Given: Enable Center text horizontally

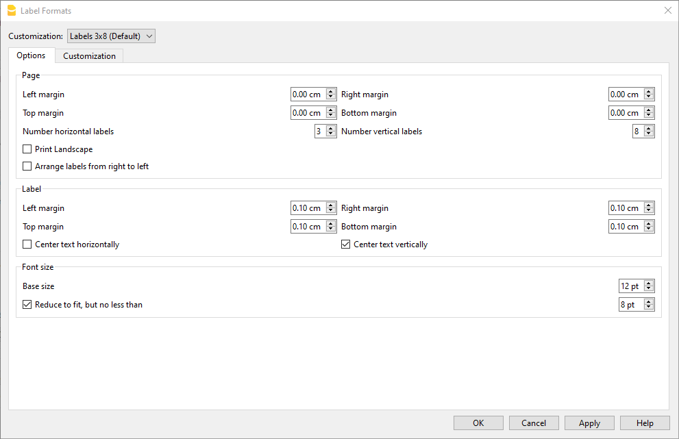Looking at the screenshot, I should coord(27,244).
